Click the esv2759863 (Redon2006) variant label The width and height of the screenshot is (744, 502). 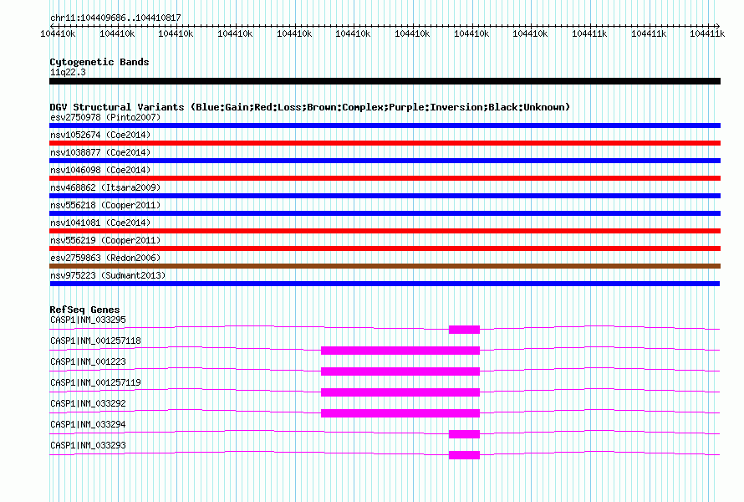click(x=105, y=258)
